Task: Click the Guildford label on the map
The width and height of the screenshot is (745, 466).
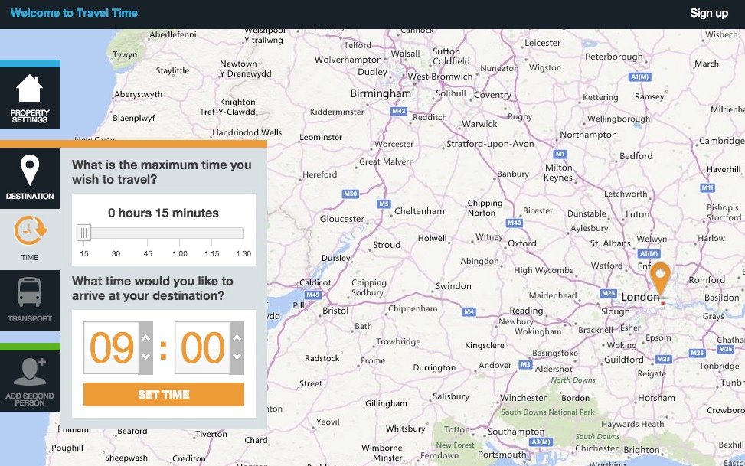Action: coord(624,360)
